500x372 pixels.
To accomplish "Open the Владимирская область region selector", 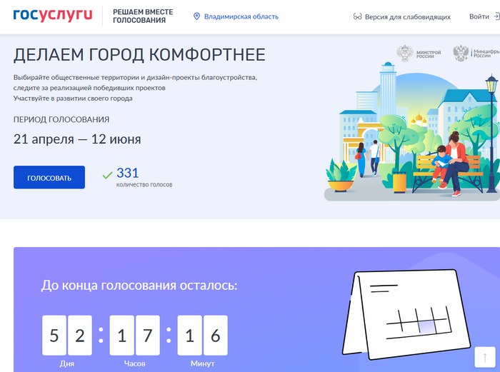I will click(x=241, y=16).
